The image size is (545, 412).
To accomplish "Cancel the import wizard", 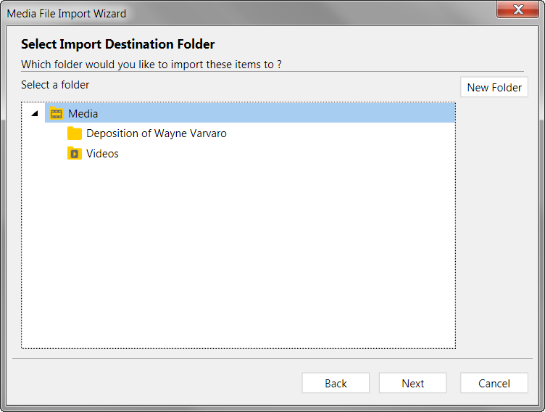I will point(494,383).
